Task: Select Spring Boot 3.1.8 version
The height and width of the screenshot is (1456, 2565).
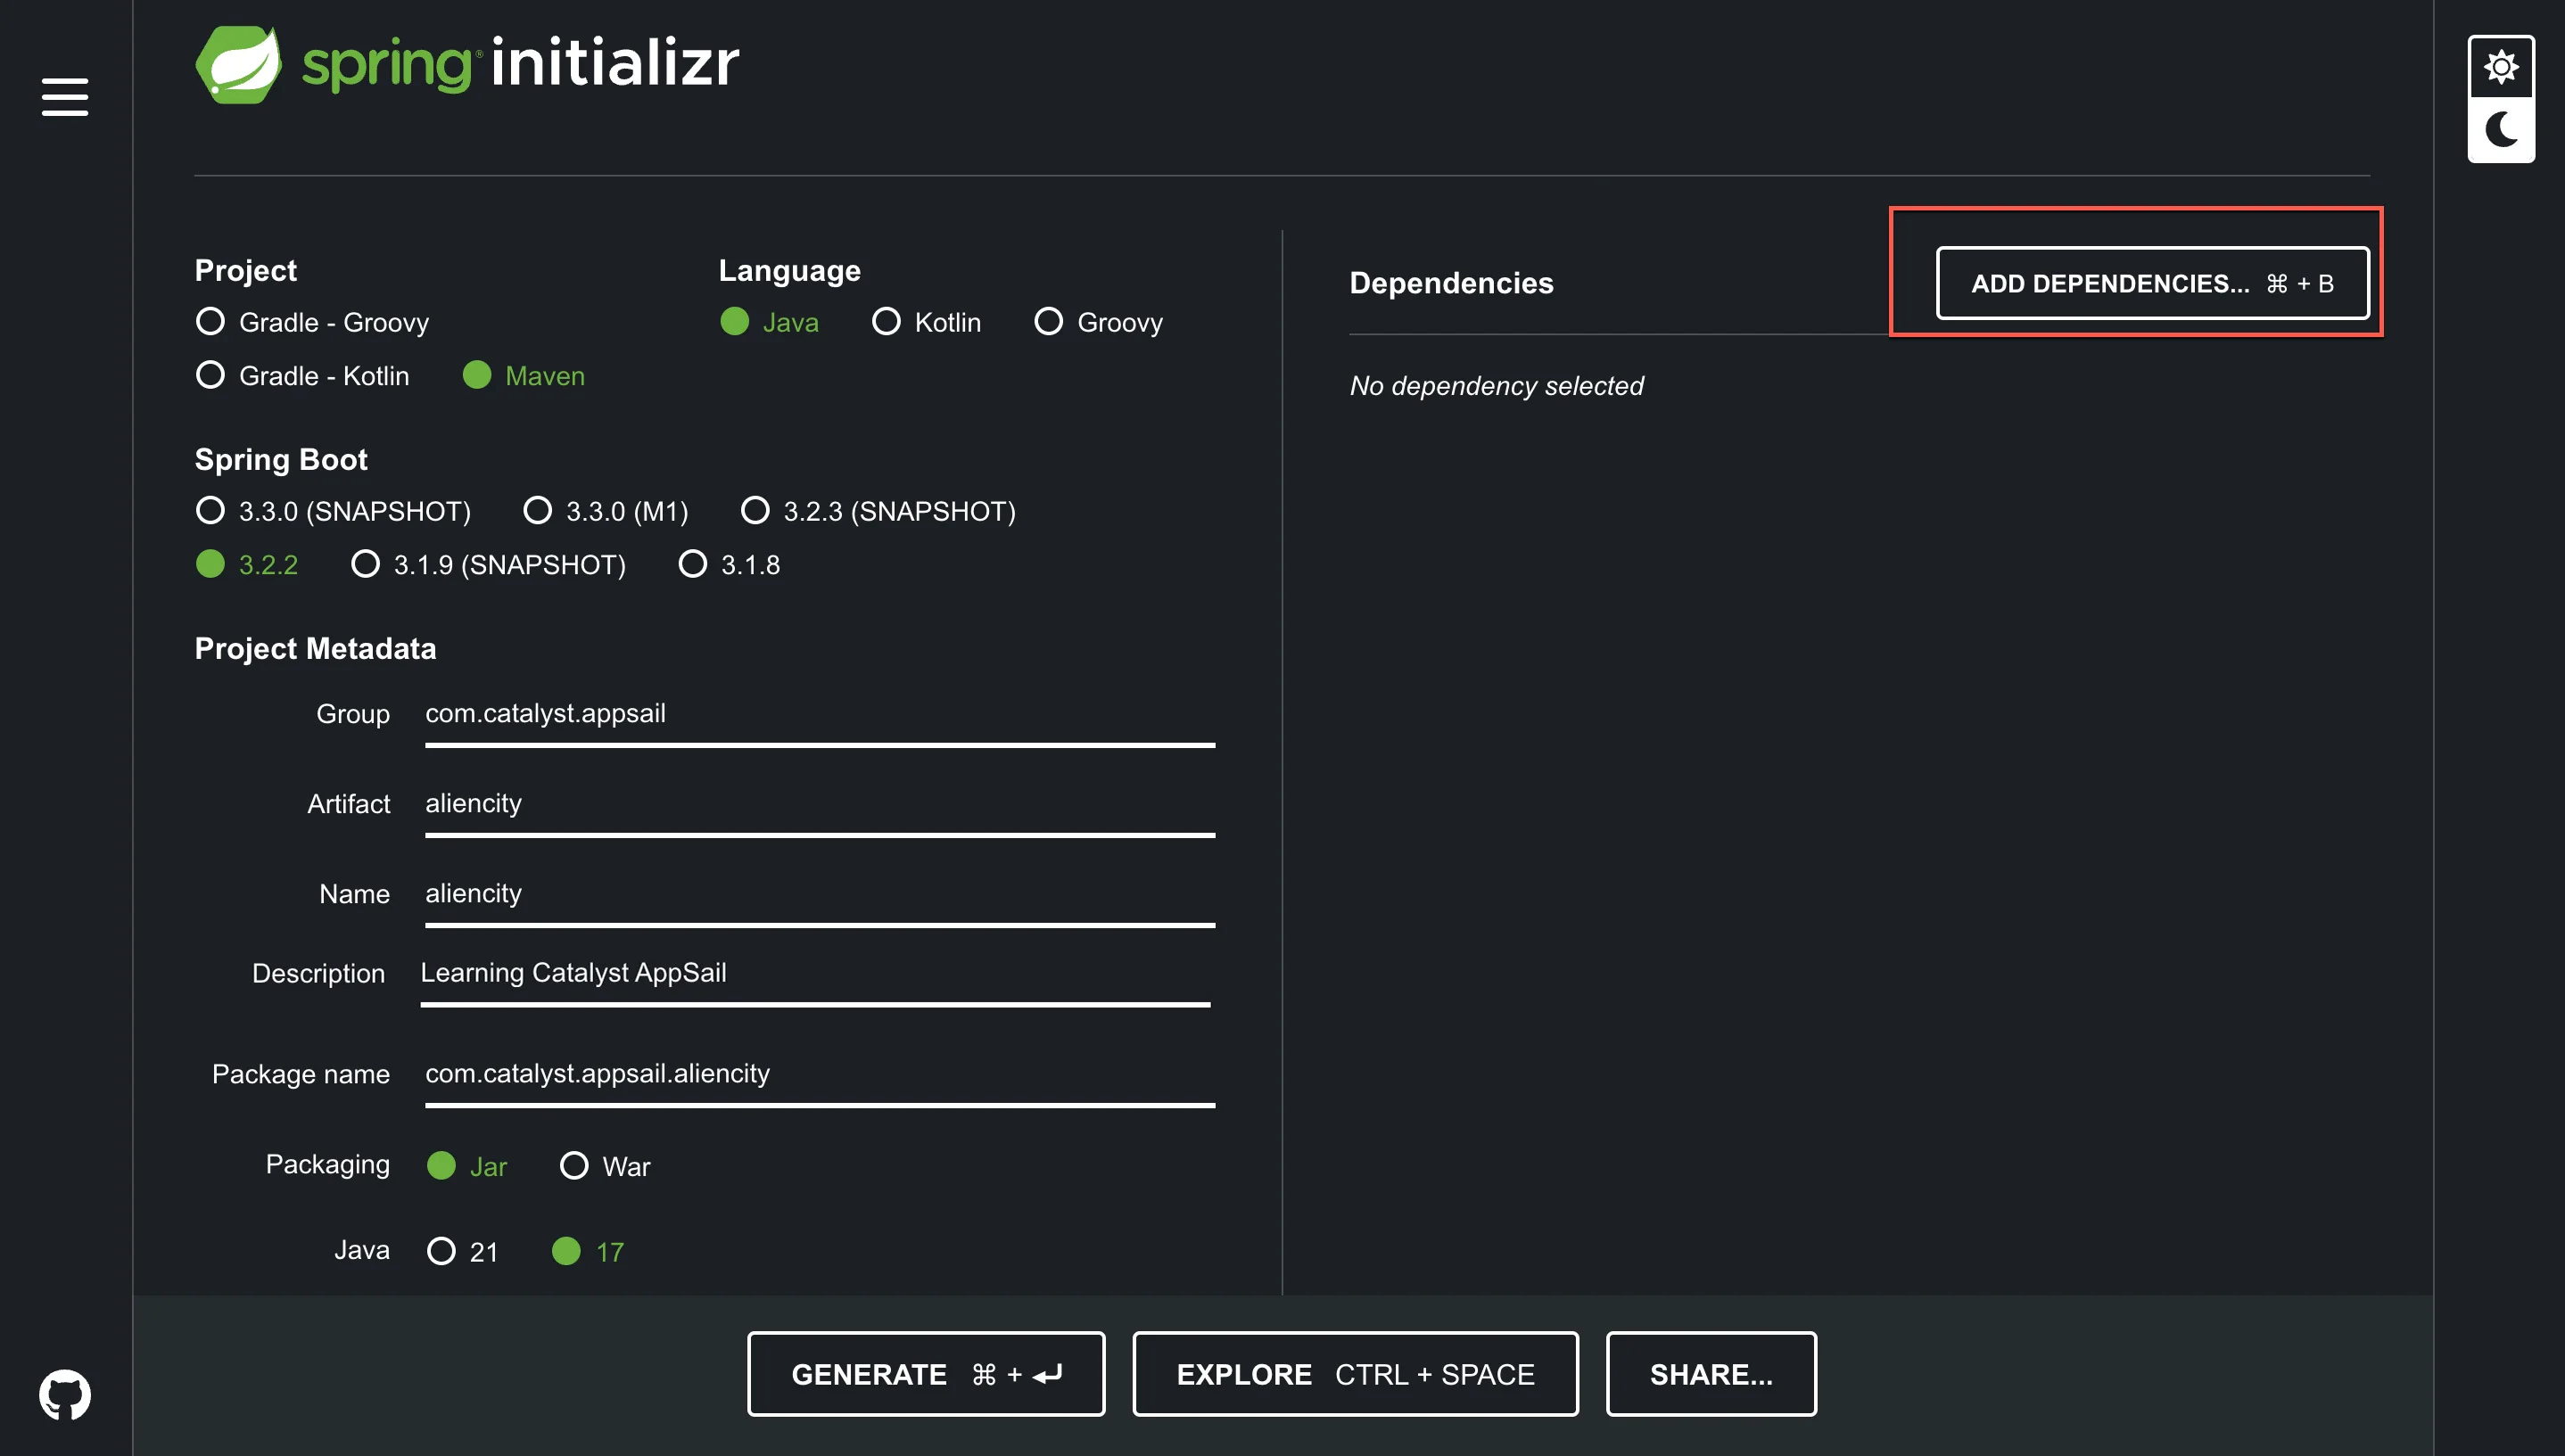Action: click(692, 564)
